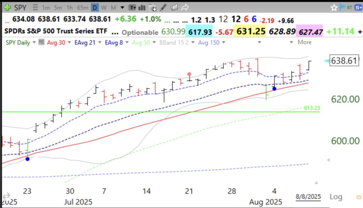The width and height of the screenshot is (363, 208).
Task: Select the M monthly timeframe
Action: coord(113,8)
